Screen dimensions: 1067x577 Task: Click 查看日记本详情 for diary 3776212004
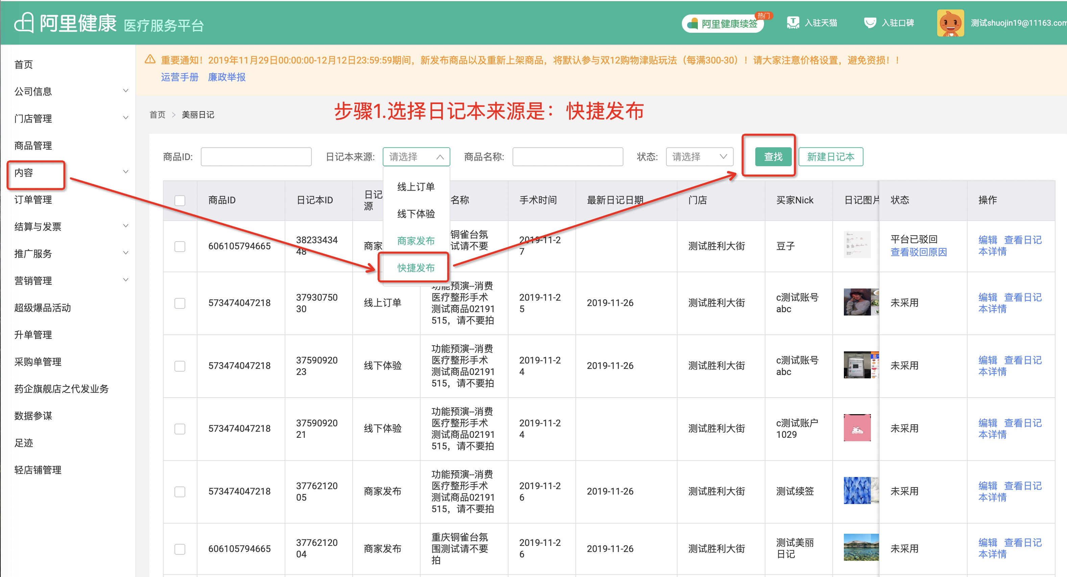[x=1010, y=548]
